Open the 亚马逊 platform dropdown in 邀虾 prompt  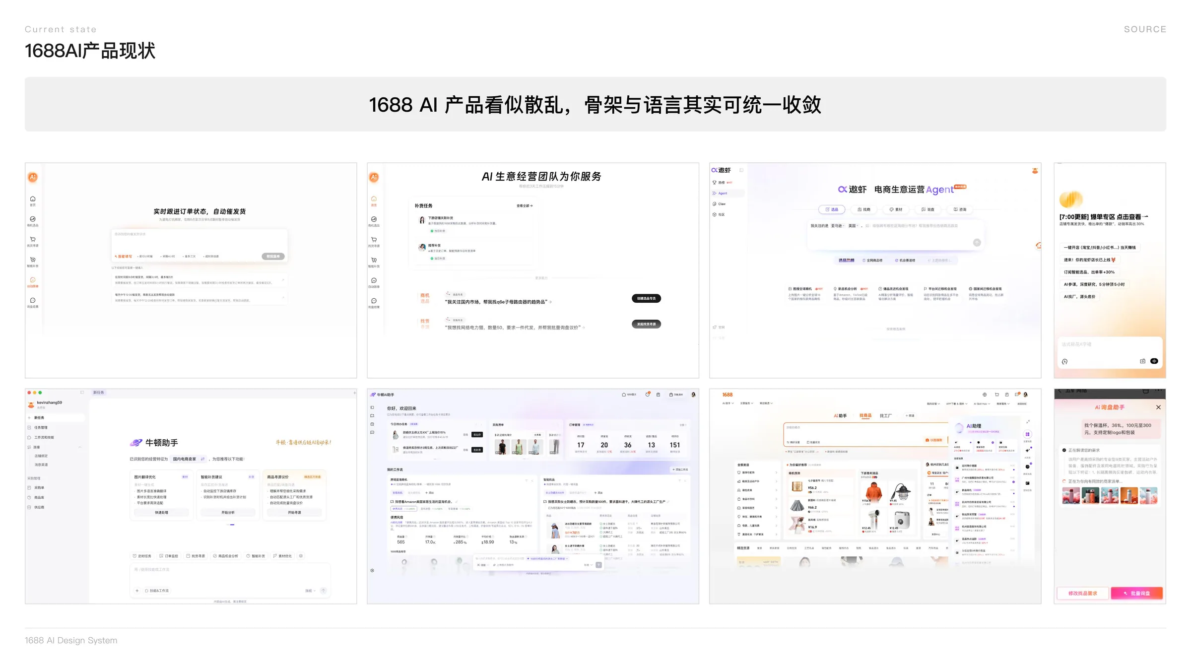tap(838, 226)
